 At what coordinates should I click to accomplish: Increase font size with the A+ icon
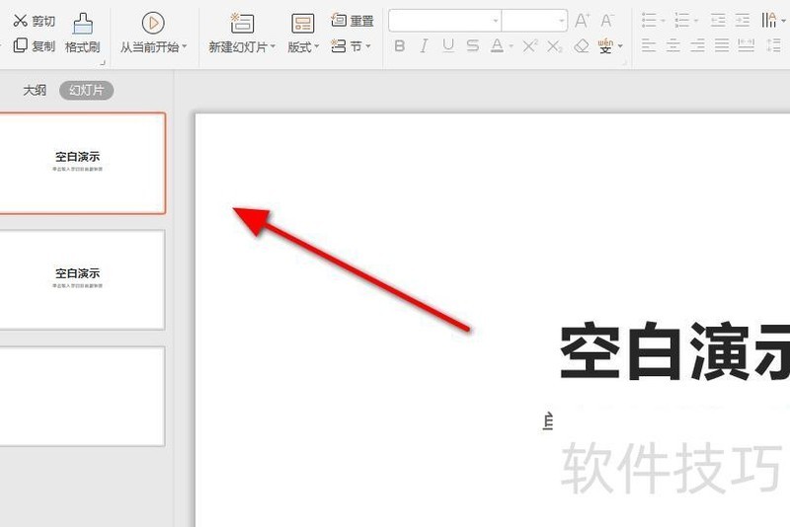[583, 21]
